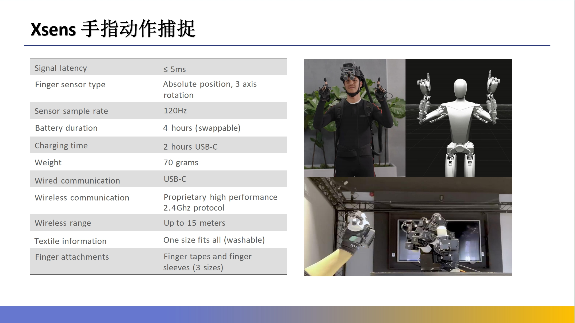Image resolution: width=575 pixels, height=323 pixels.
Task: Select the 'Wireless range' label
Action: (x=63, y=223)
